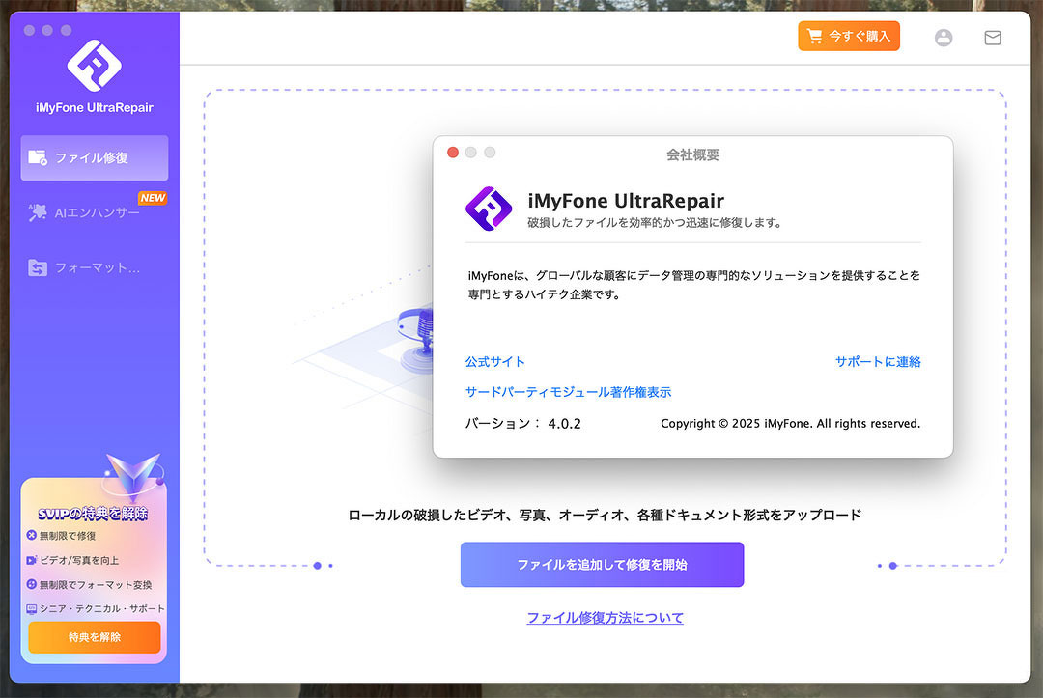Click ファイルを追加して修復を開始 button
This screenshot has width=1043, height=698.
tap(602, 565)
